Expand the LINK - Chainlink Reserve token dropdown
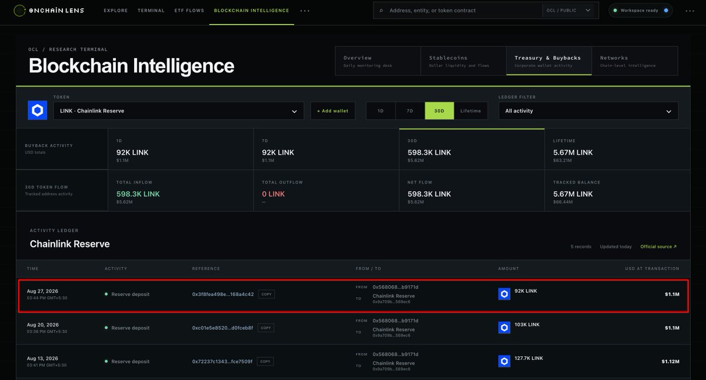Viewport: 706px width, 380px height. (x=179, y=111)
